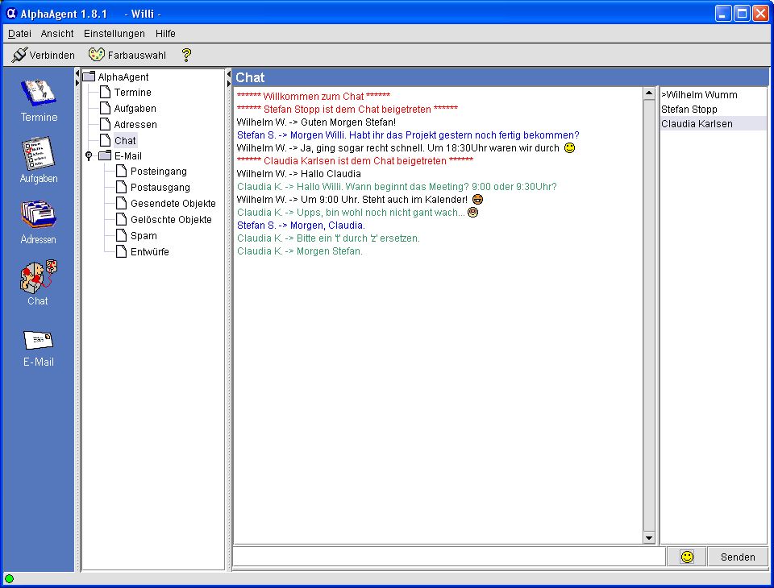The width and height of the screenshot is (774, 588).
Task: Open Aufgaben from the left sidebar
Action: (x=39, y=159)
